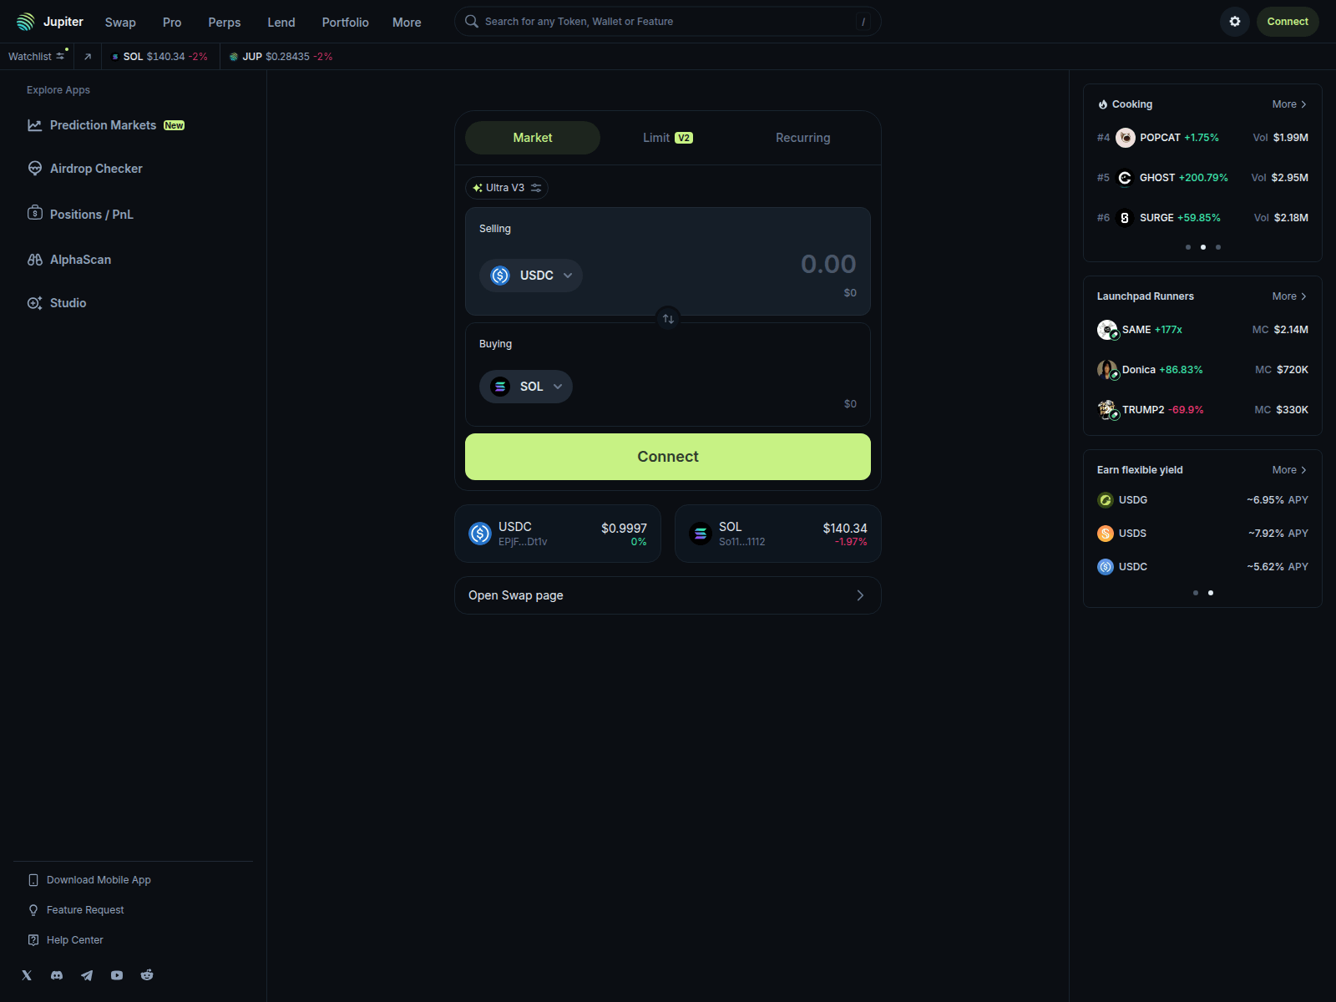Click SURGE token row in Cooking
Image resolution: width=1336 pixels, height=1002 pixels.
[1202, 218]
